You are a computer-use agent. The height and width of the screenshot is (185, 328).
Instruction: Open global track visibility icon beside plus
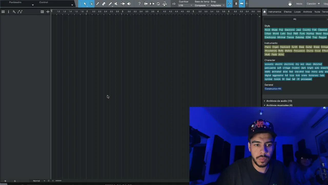point(42,12)
